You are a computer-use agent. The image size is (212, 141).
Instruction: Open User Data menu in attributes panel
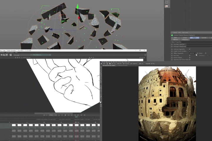click(185, 33)
